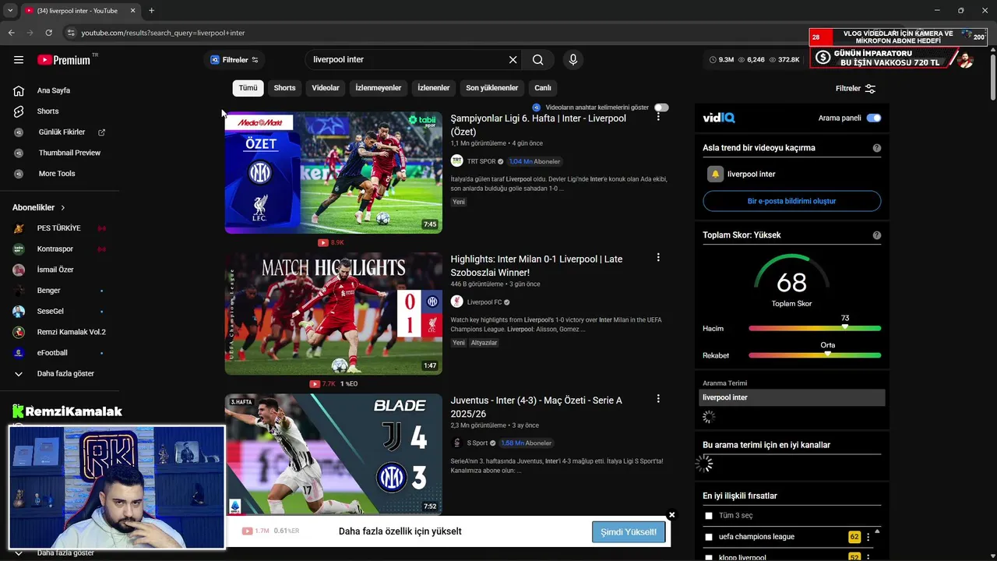
Task: Open the Liverpool FC channel link
Action: [484, 302]
